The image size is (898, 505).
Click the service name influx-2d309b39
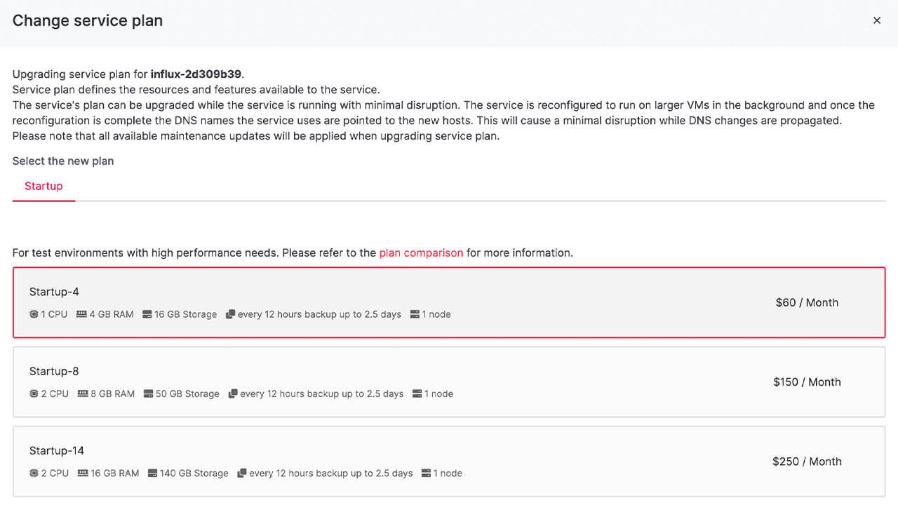196,74
